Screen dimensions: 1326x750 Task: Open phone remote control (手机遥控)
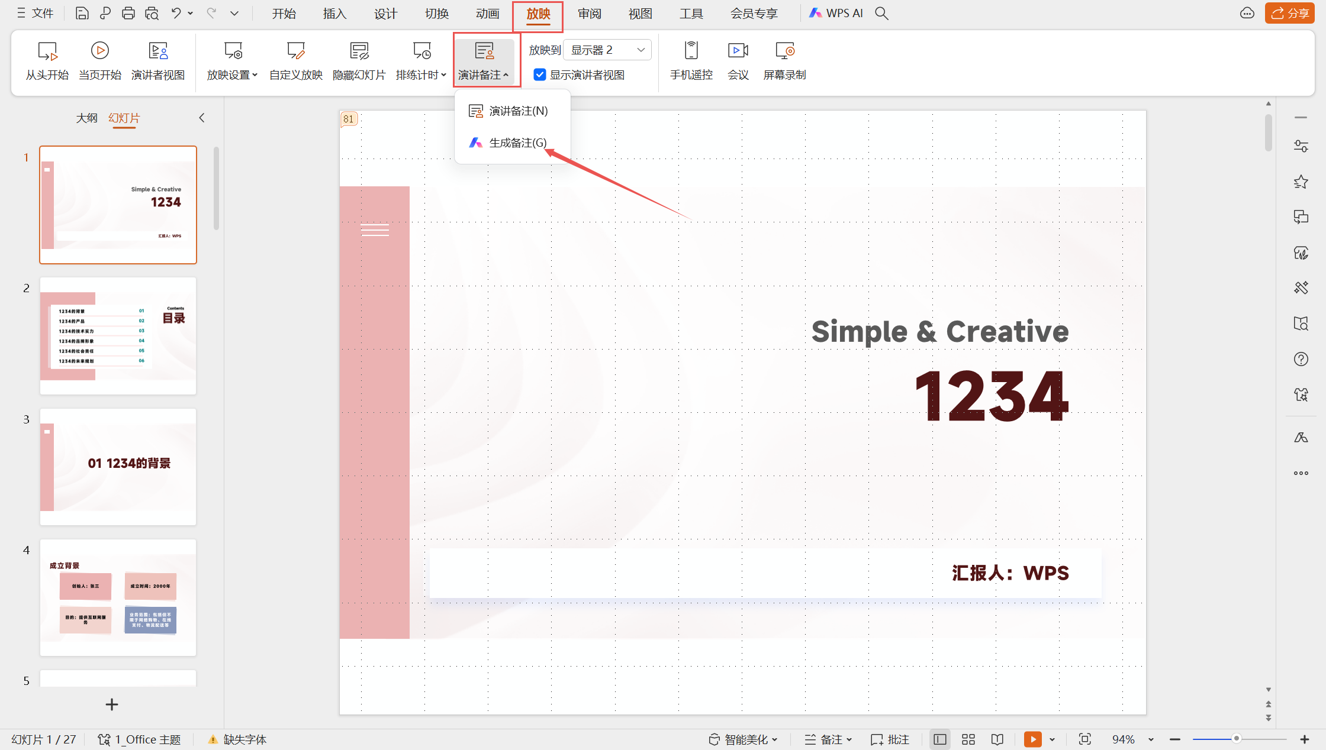point(691,60)
